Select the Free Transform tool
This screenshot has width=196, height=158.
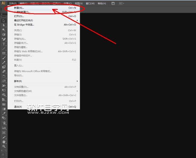point(4,90)
